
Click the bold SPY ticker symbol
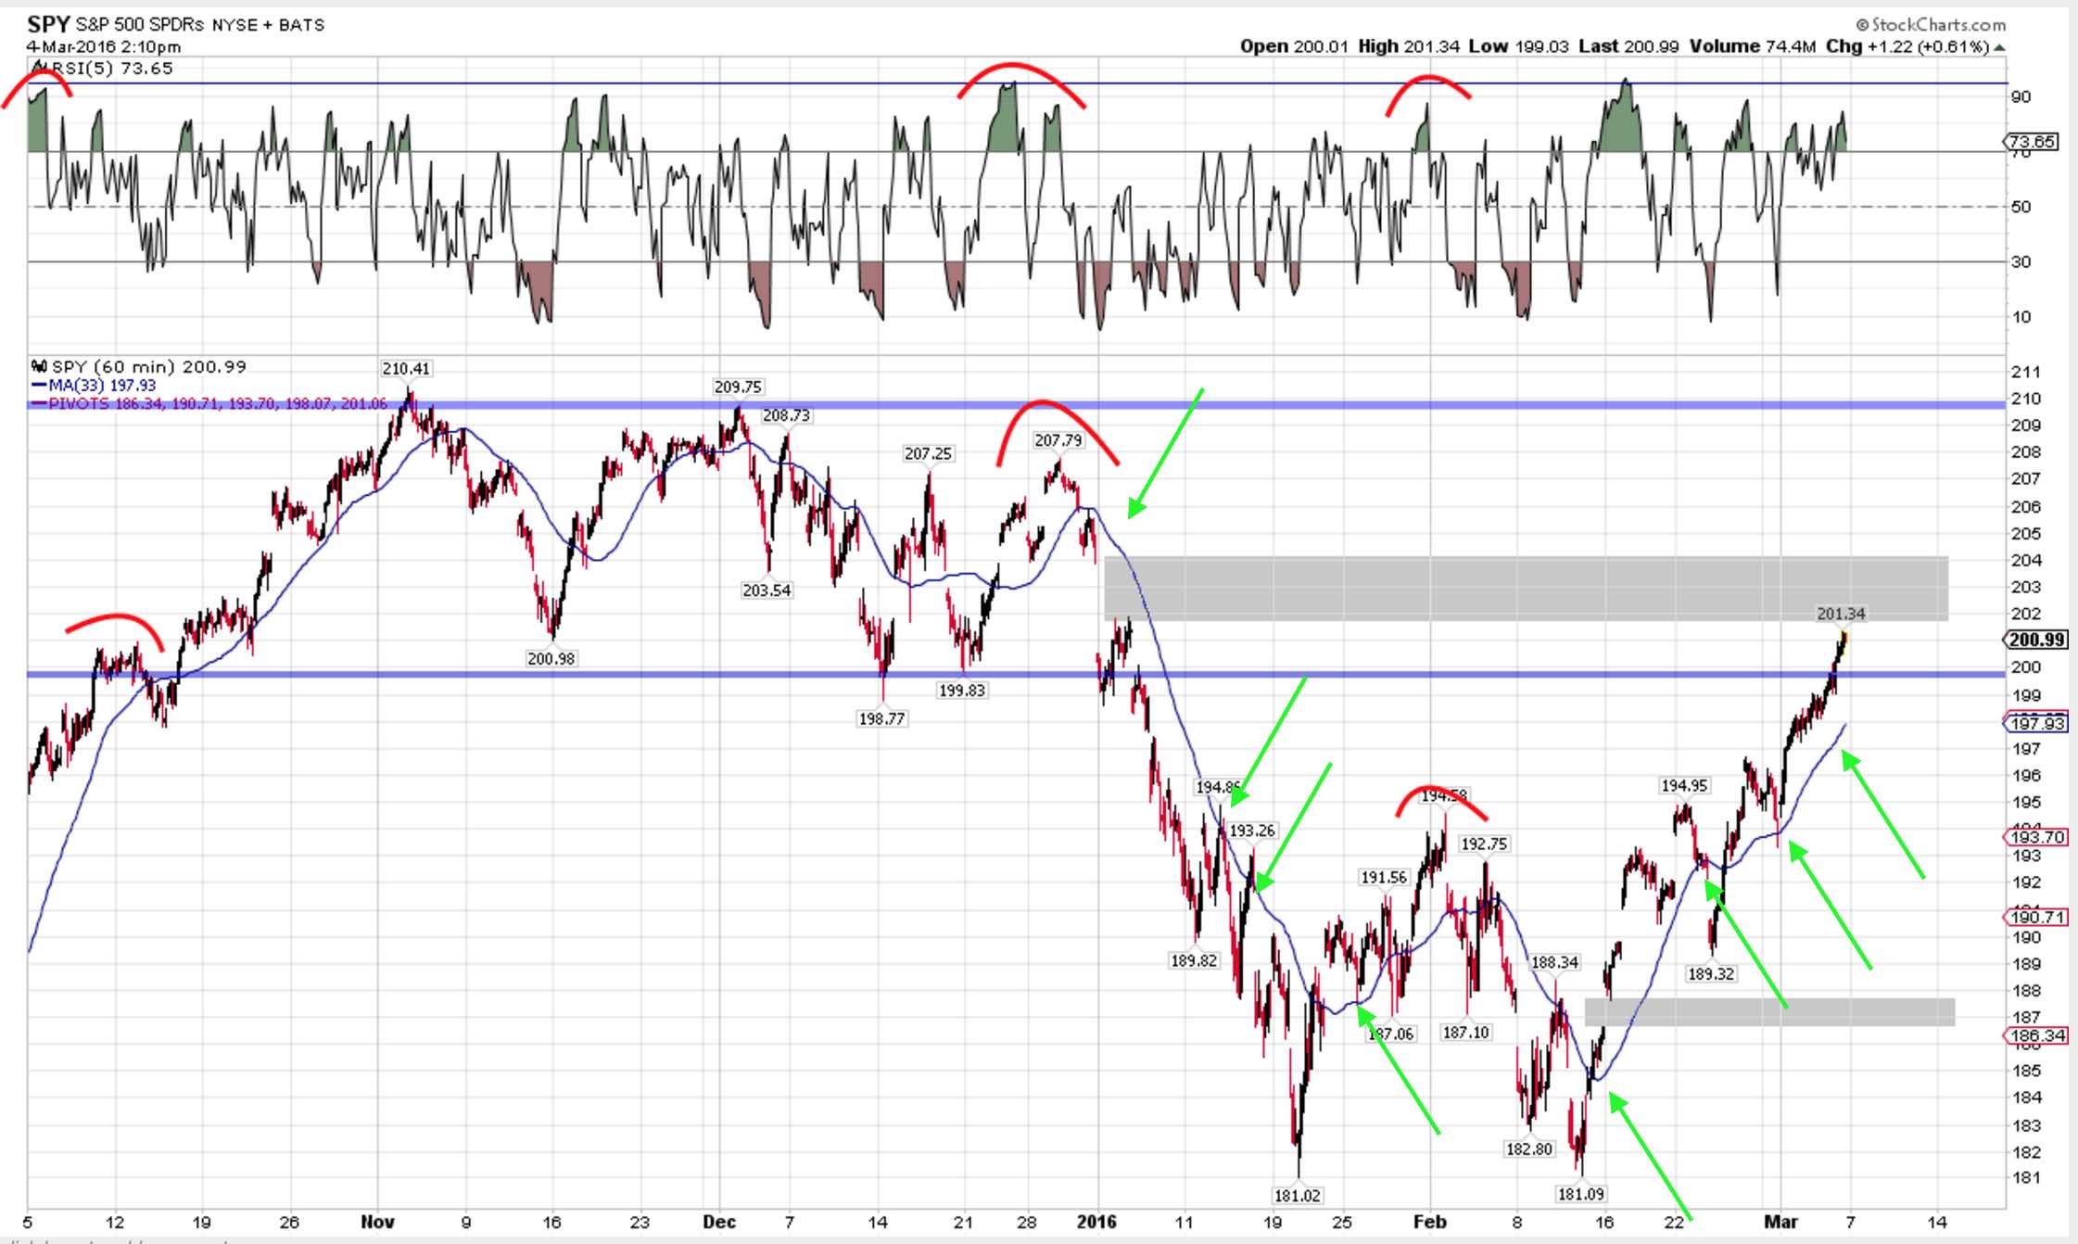click(x=48, y=24)
